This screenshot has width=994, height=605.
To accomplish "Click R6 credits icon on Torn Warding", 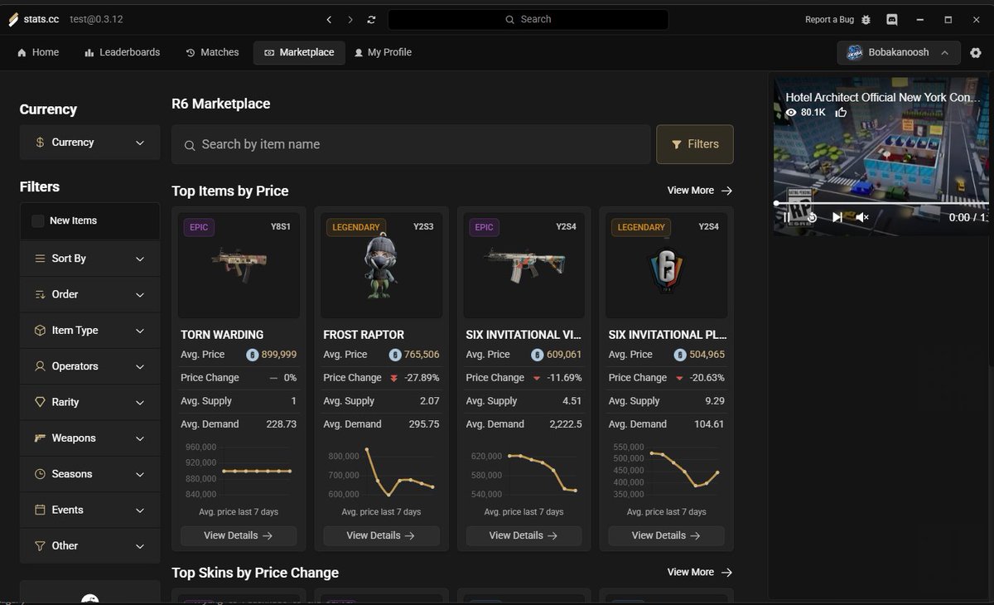I will pos(253,355).
